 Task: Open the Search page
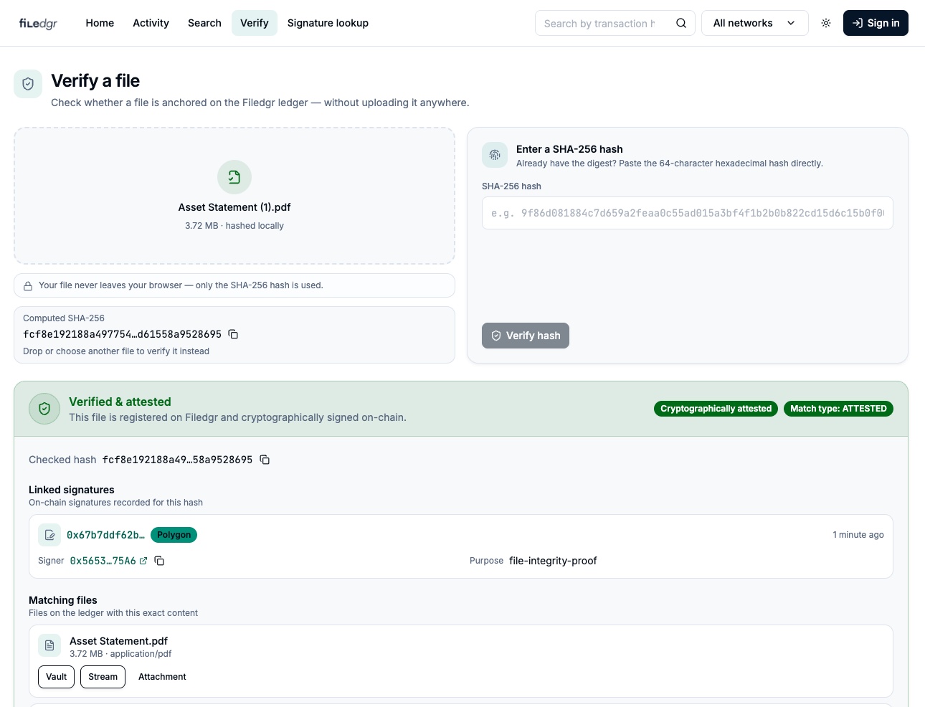pyautogui.click(x=204, y=23)
